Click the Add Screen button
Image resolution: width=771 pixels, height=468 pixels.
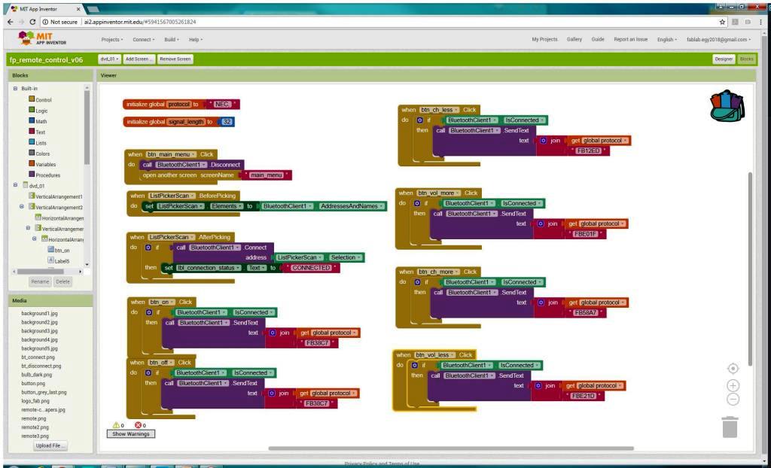click(x=139, y=59)
